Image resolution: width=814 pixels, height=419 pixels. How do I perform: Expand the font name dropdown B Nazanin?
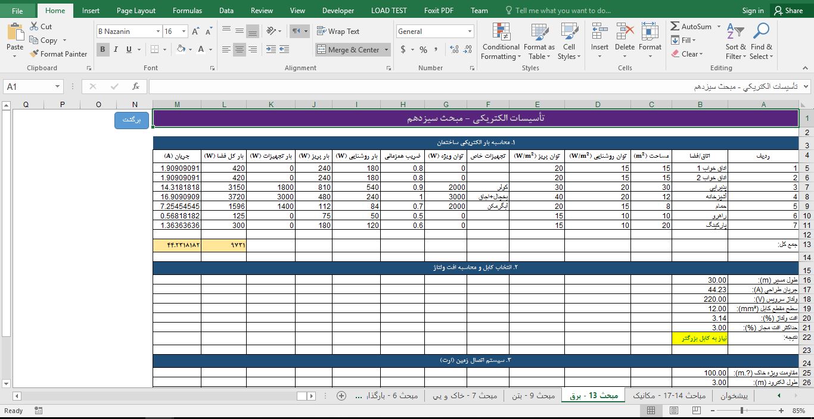158,32
